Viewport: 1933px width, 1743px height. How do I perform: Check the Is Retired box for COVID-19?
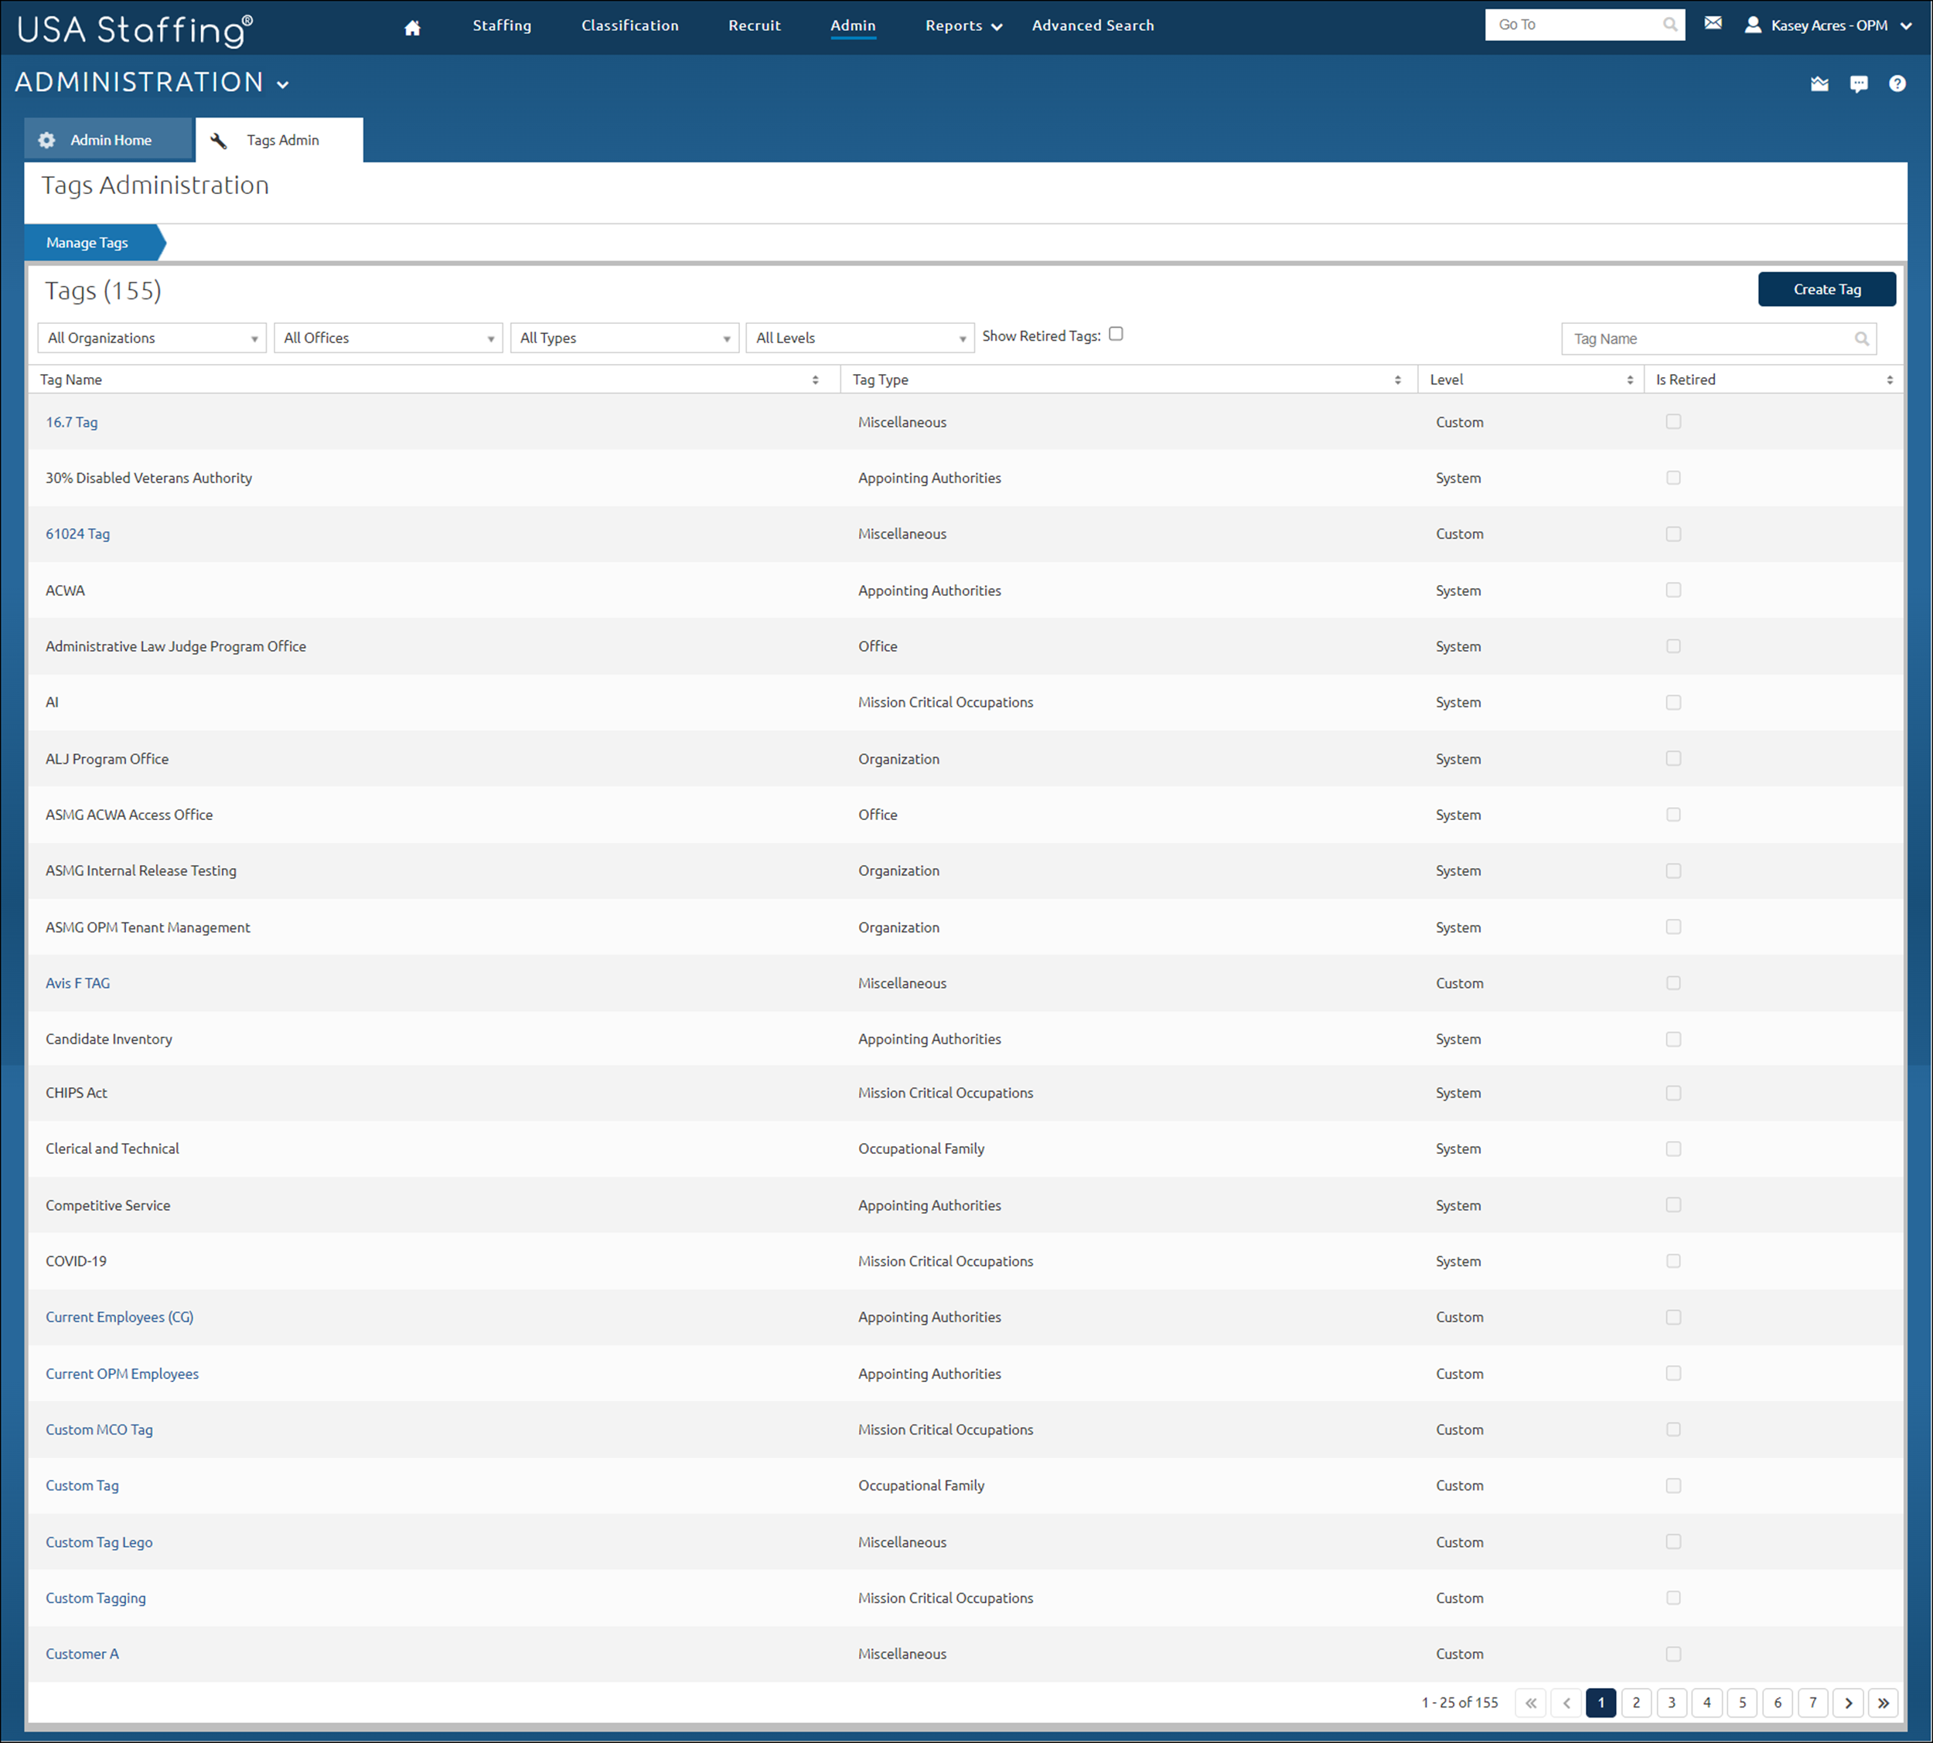[1673, 1261]
